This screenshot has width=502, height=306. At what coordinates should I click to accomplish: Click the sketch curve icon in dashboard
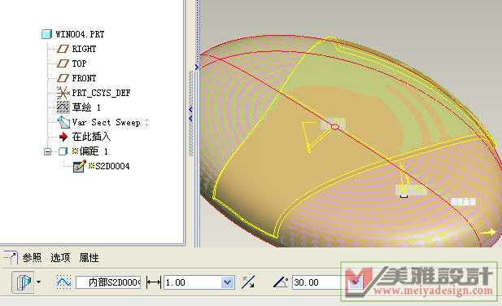pyautogui.click(x=63, y=282)
